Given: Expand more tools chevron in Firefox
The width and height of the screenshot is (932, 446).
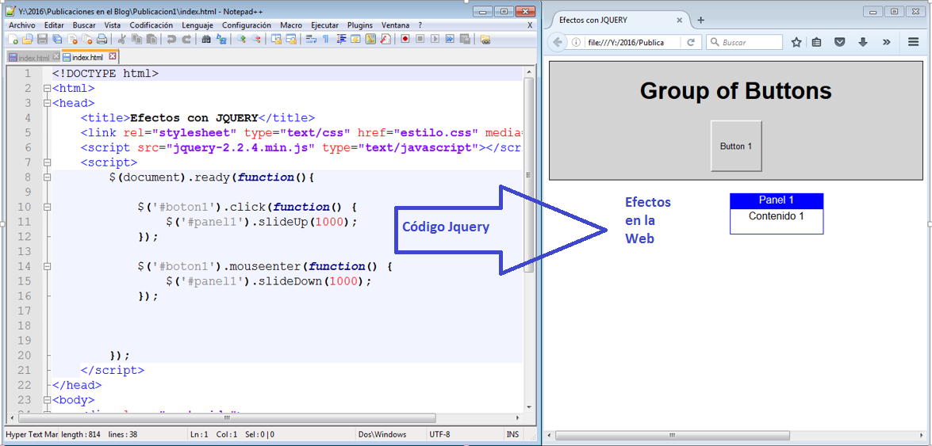Looking at the screenshot, I should [886, 42].
